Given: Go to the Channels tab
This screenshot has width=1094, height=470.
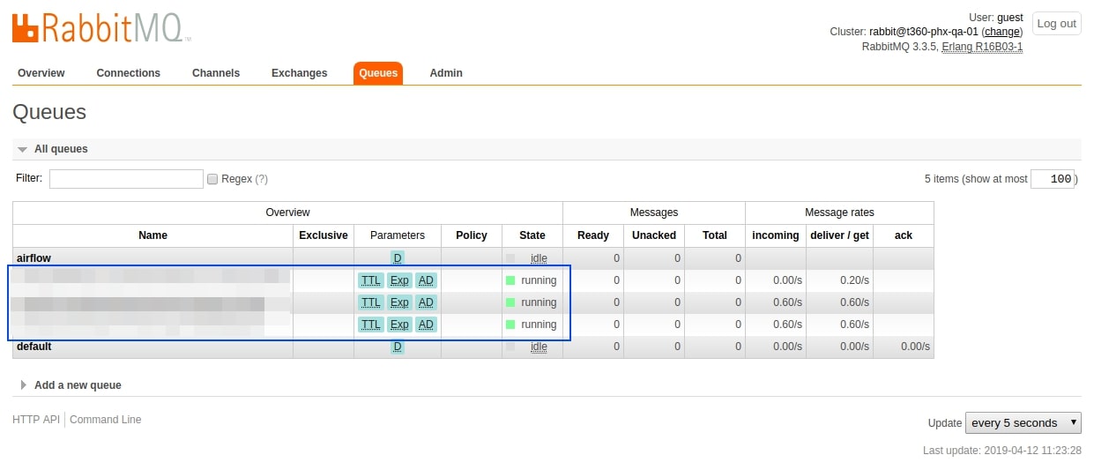Looking at the screenshot, I should tap(216, 73).
